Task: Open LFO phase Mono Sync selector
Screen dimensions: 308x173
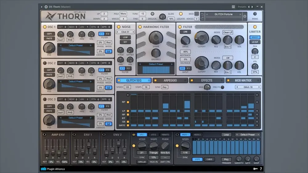Action: [x=165, y=153]
